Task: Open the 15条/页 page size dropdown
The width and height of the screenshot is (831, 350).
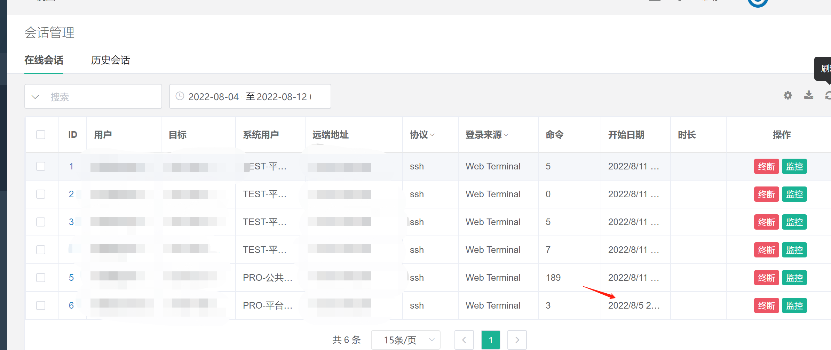Action: [x=406, y=340]
